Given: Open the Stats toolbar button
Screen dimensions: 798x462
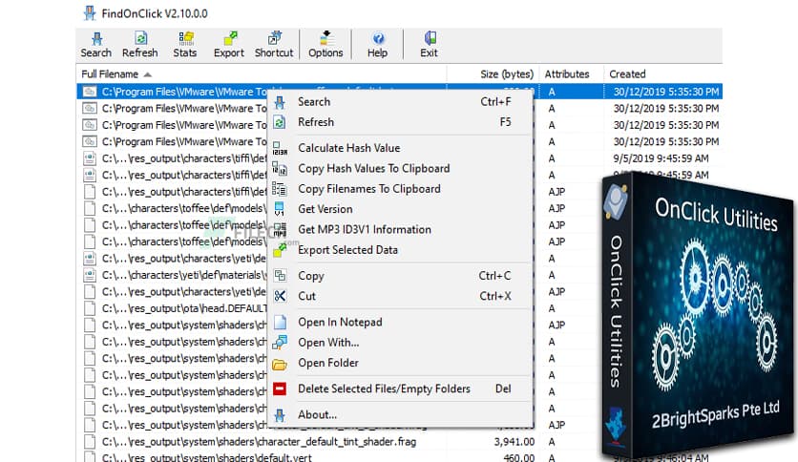Looking at the screenshot, I should coord(185,45).
